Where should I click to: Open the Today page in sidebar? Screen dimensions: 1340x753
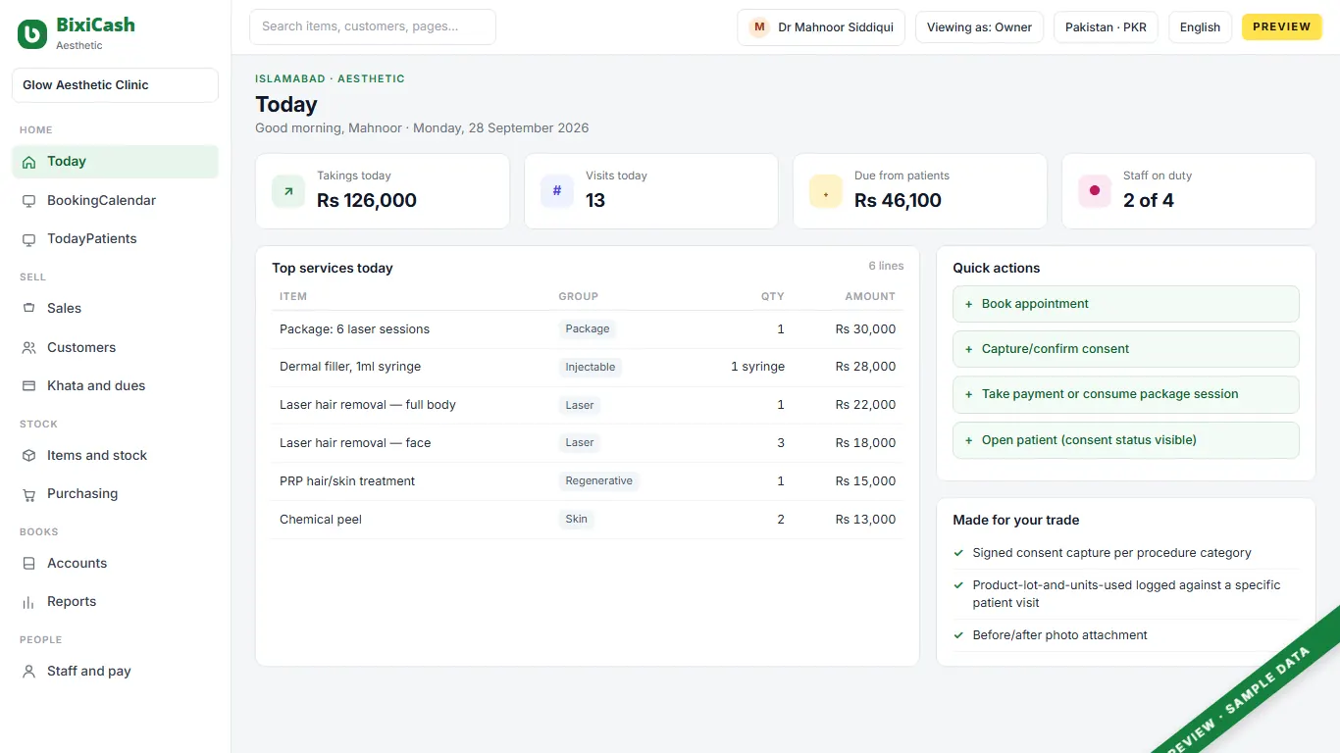[115, 162]
